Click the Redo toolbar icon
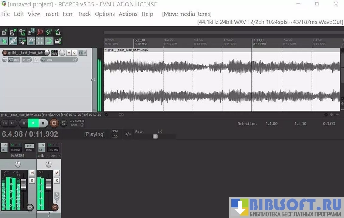The image size is (344, 218). [49, 32]
